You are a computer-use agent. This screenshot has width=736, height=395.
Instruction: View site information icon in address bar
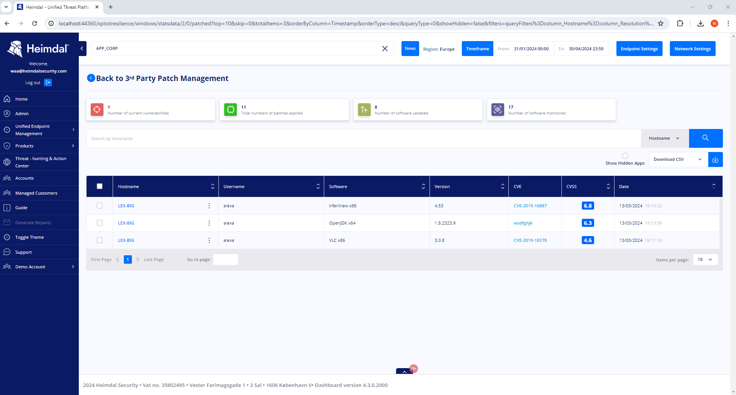(51, 23)
